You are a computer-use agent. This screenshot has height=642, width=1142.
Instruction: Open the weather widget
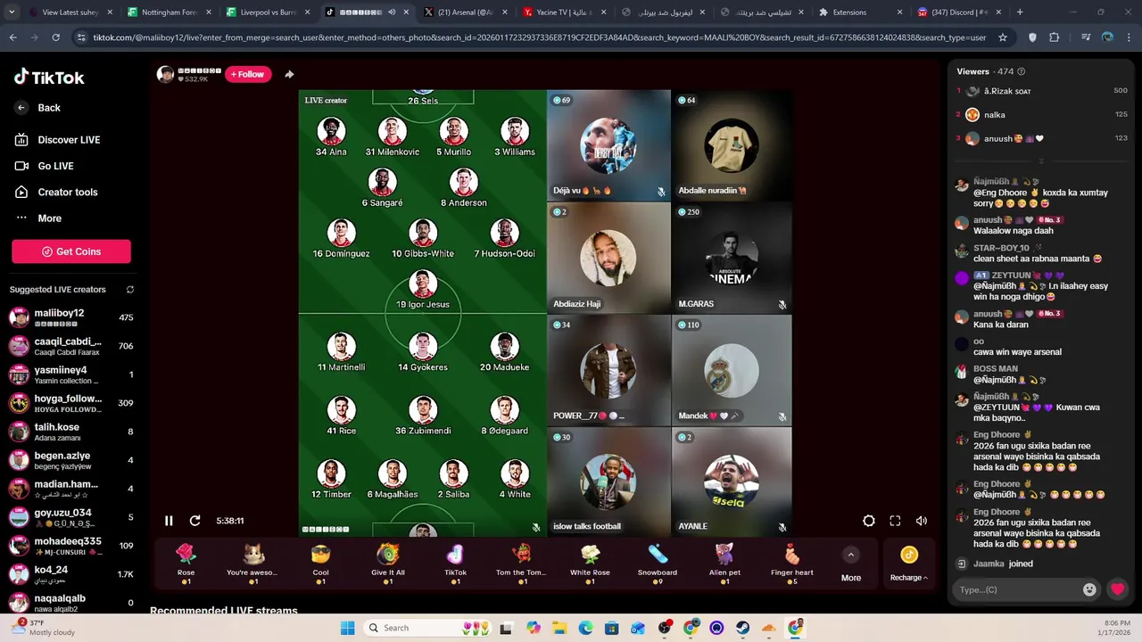point(45,628)
